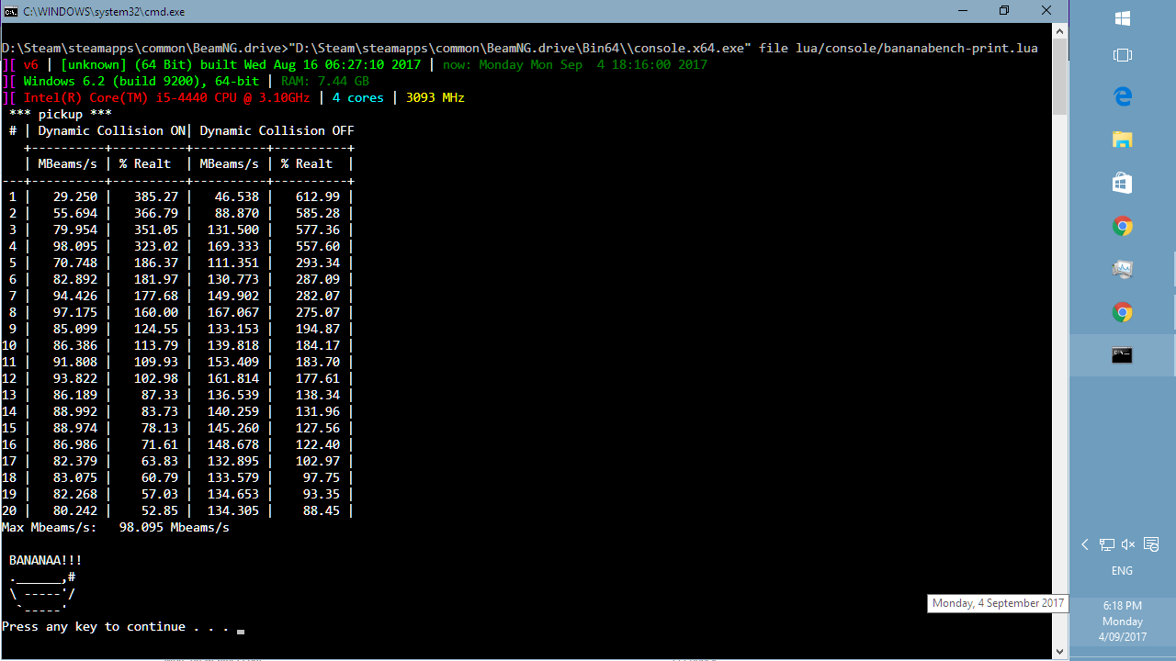Click the '4 cores' text
Screen dimensions: 1176x661
(358, 97)
